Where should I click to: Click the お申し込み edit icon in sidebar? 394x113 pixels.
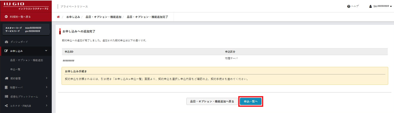pos(6,51)
